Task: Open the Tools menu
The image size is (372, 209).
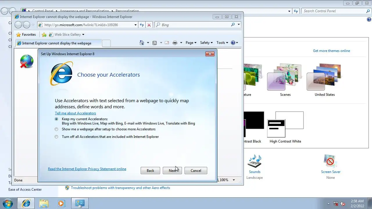Action: tap(222, 43)
